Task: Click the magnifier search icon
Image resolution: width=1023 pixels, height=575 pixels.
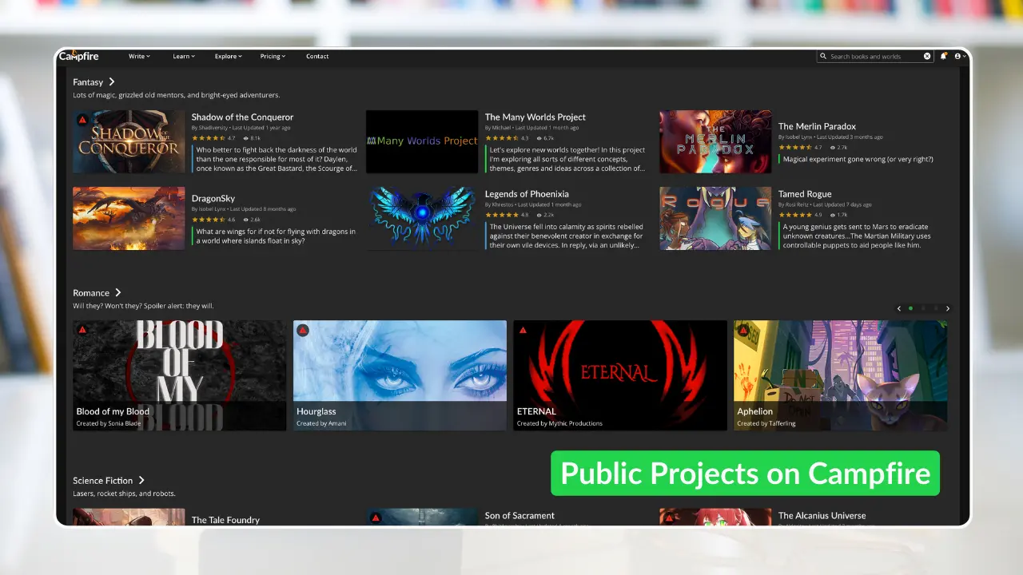Action: pyautogui.click(x=823, y=57)
